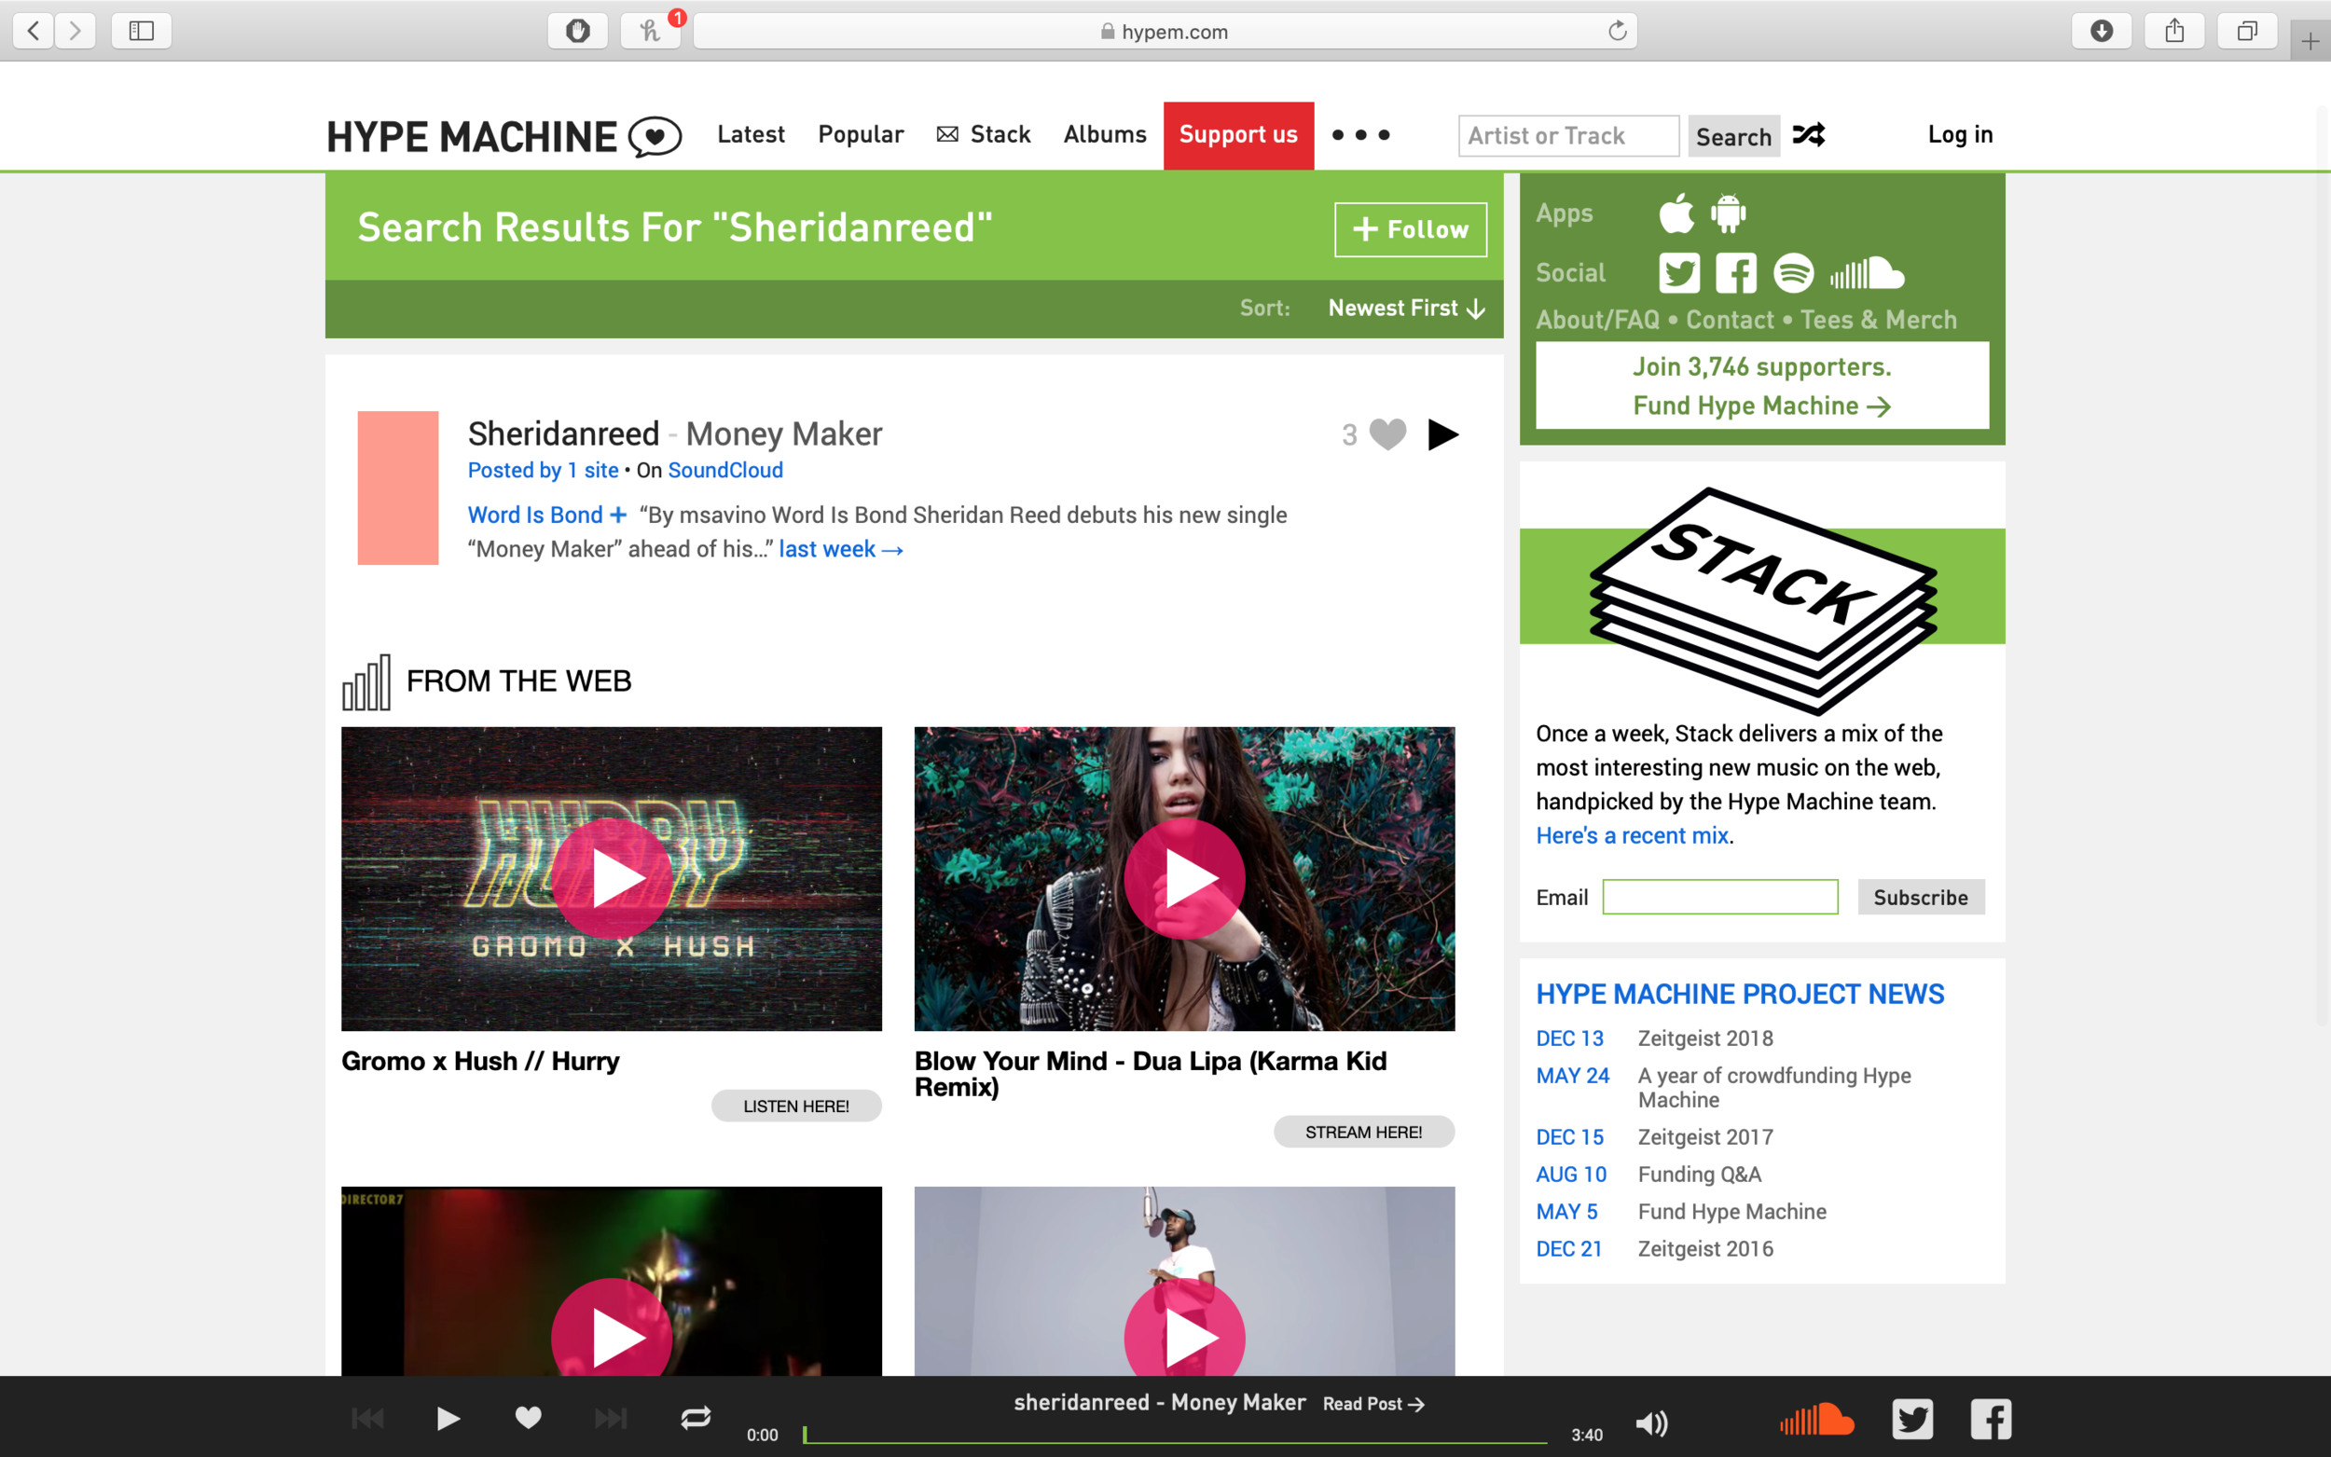Screen dimensions: 2331x1457
Task: Click the STREAM HERE! button
Action: [1363, 1133]
